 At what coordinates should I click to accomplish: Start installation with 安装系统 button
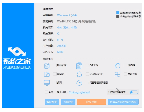[92, 102]
